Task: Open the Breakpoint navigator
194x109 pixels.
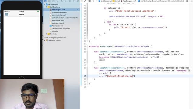Action: (x=74, y=1)
